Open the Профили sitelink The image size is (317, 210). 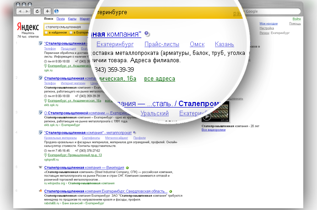140,138
